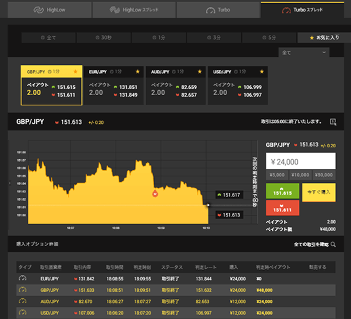Image resolution: width=351 pixels, height=319 pixels.
Task: Select the Turbo スプレッド tab
Action: pos(302,10)
